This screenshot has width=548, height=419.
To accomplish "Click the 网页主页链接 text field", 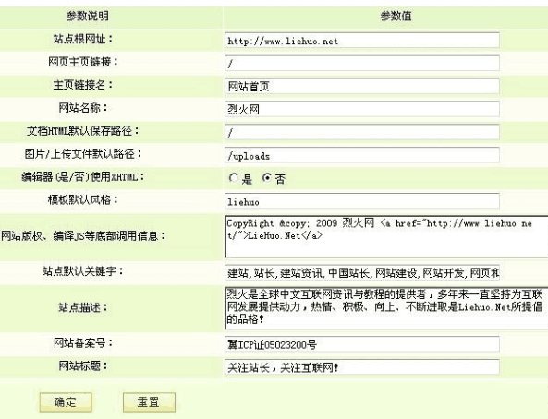I will point(362,63).
